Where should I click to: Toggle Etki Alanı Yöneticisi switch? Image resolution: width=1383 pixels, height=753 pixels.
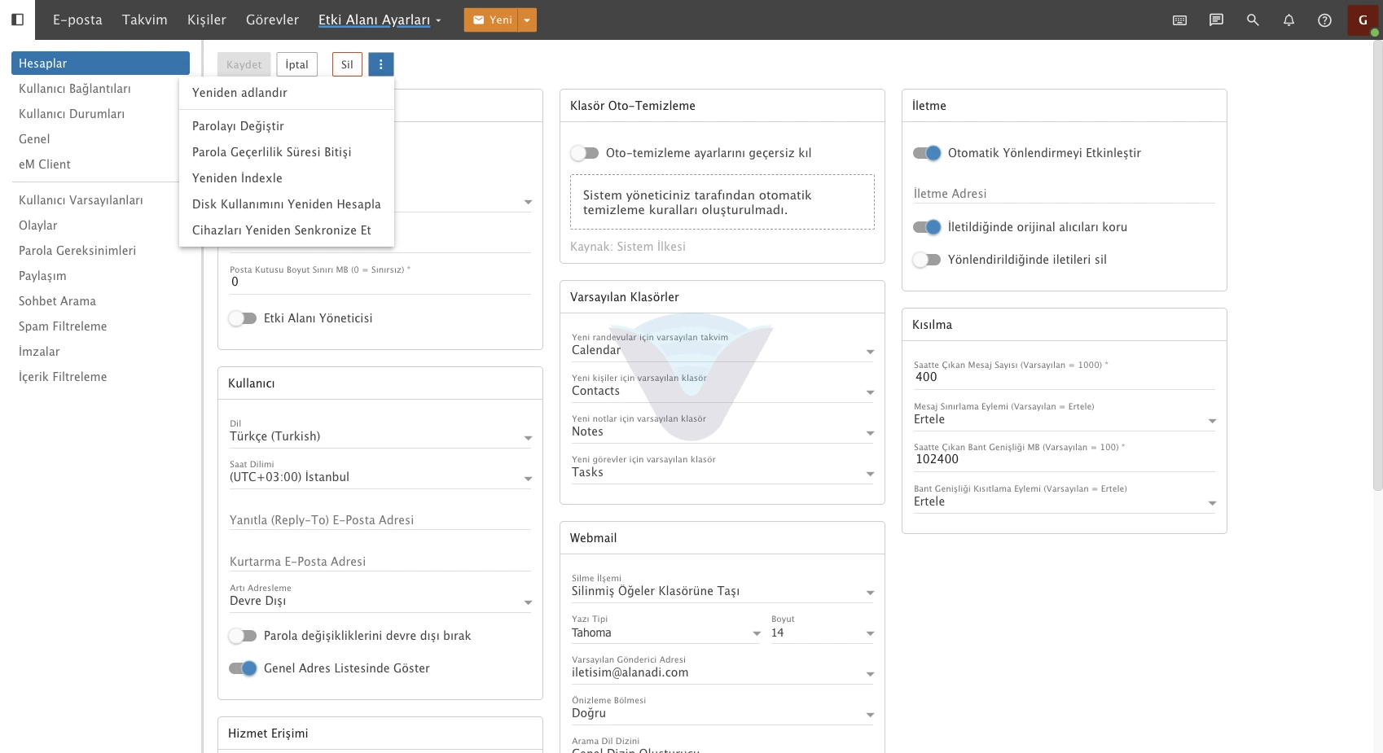pyautogui.click(x=243, y=318)
